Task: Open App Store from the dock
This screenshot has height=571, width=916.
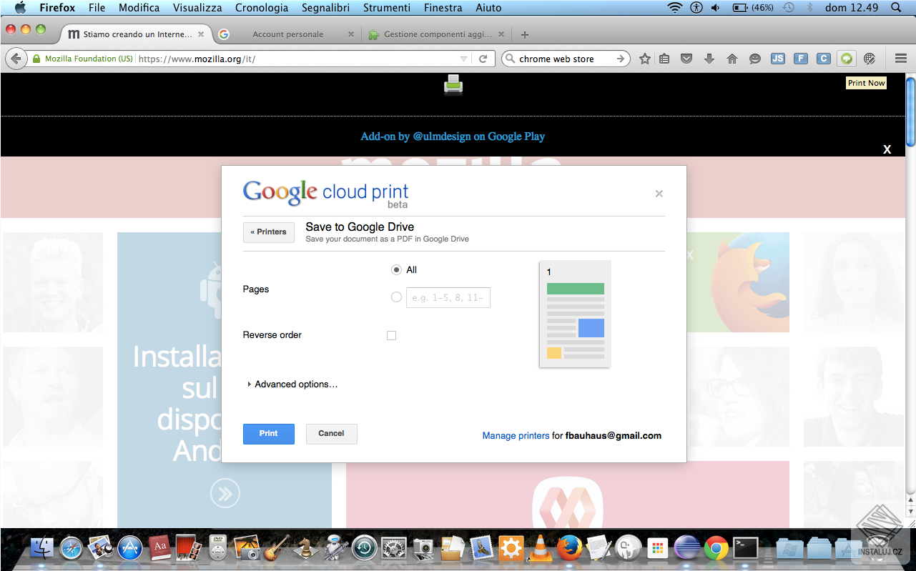Action: (130, 548)
